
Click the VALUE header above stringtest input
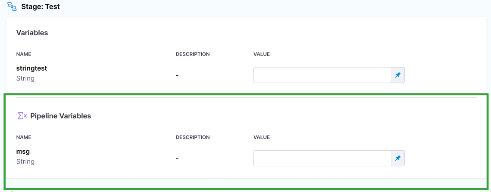point(261,54)
